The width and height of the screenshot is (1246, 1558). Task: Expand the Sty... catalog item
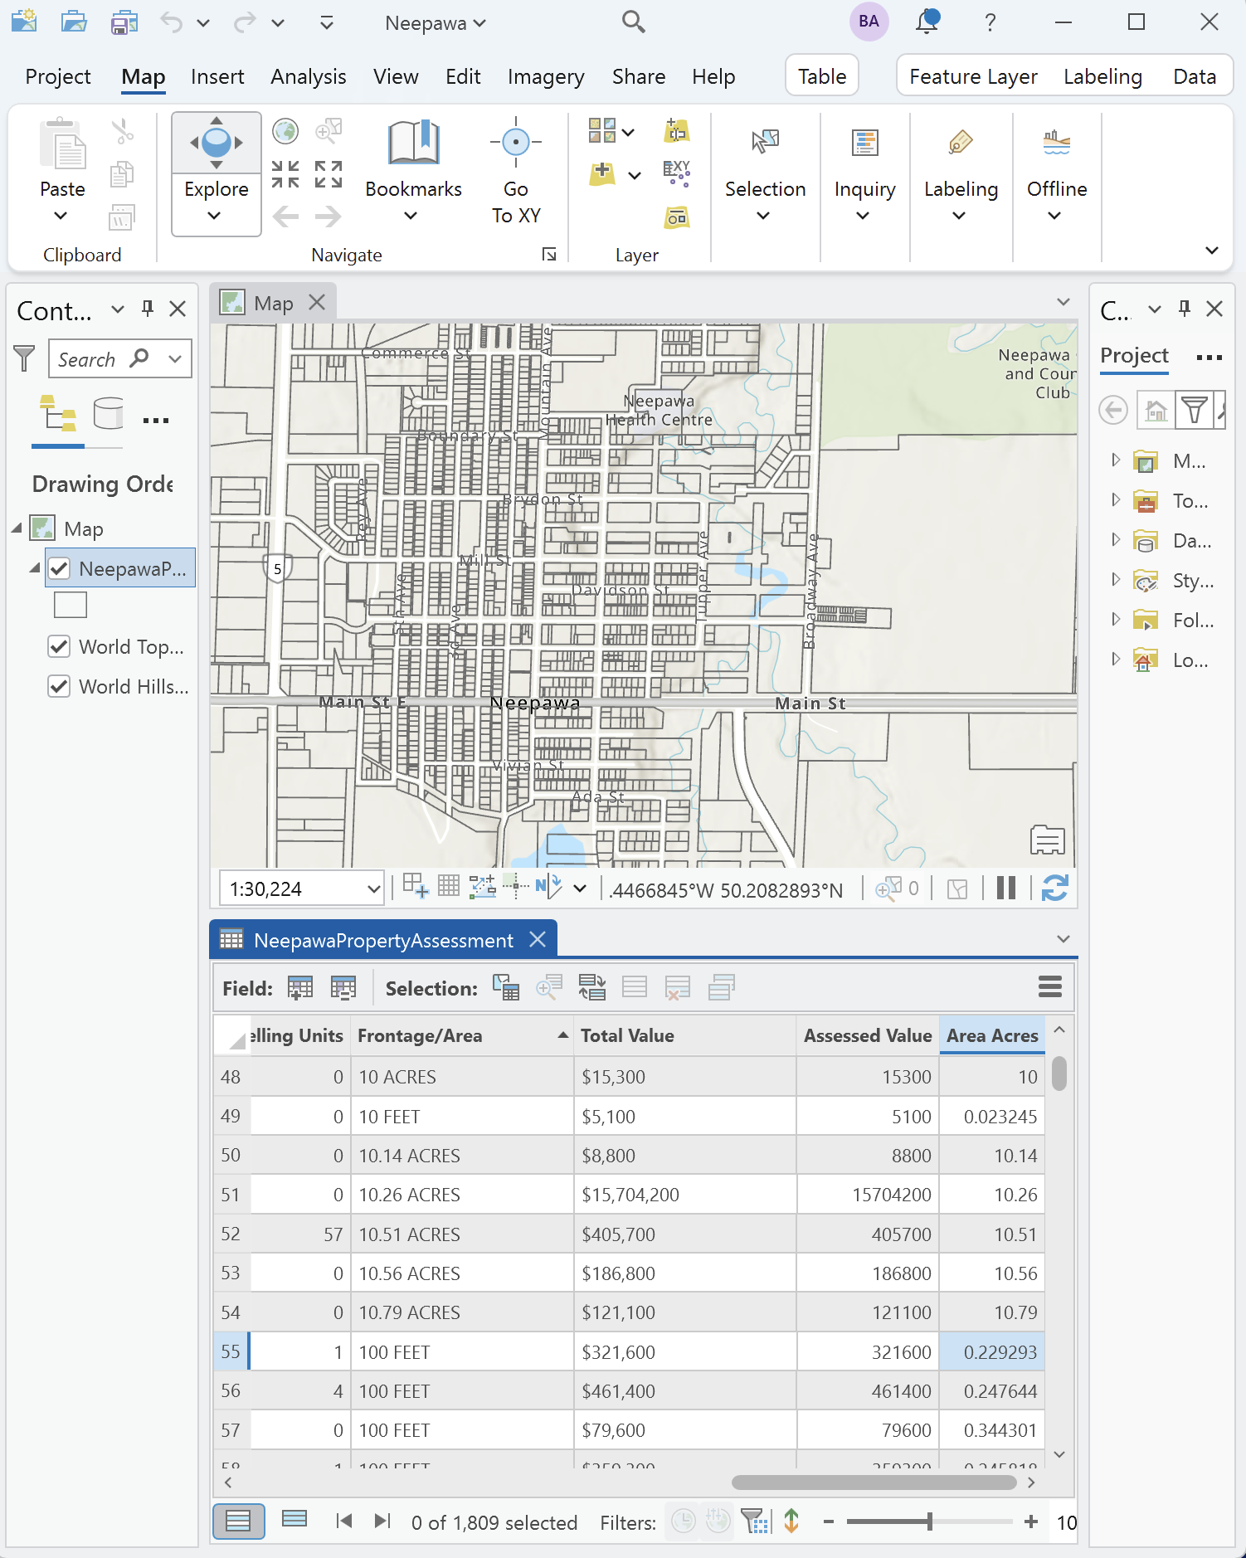click(1116, 580)
